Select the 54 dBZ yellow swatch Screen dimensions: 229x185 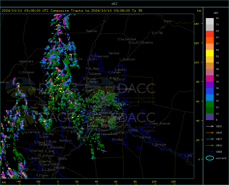[x=210, y=53]
